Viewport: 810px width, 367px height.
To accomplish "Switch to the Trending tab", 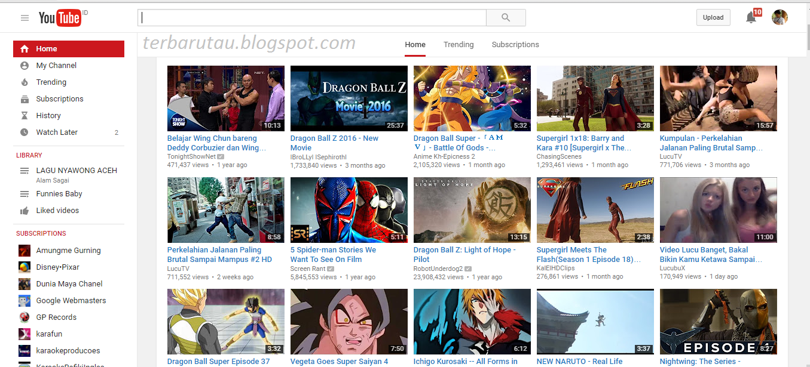I will pyautogui.click(x=459, y=45).
